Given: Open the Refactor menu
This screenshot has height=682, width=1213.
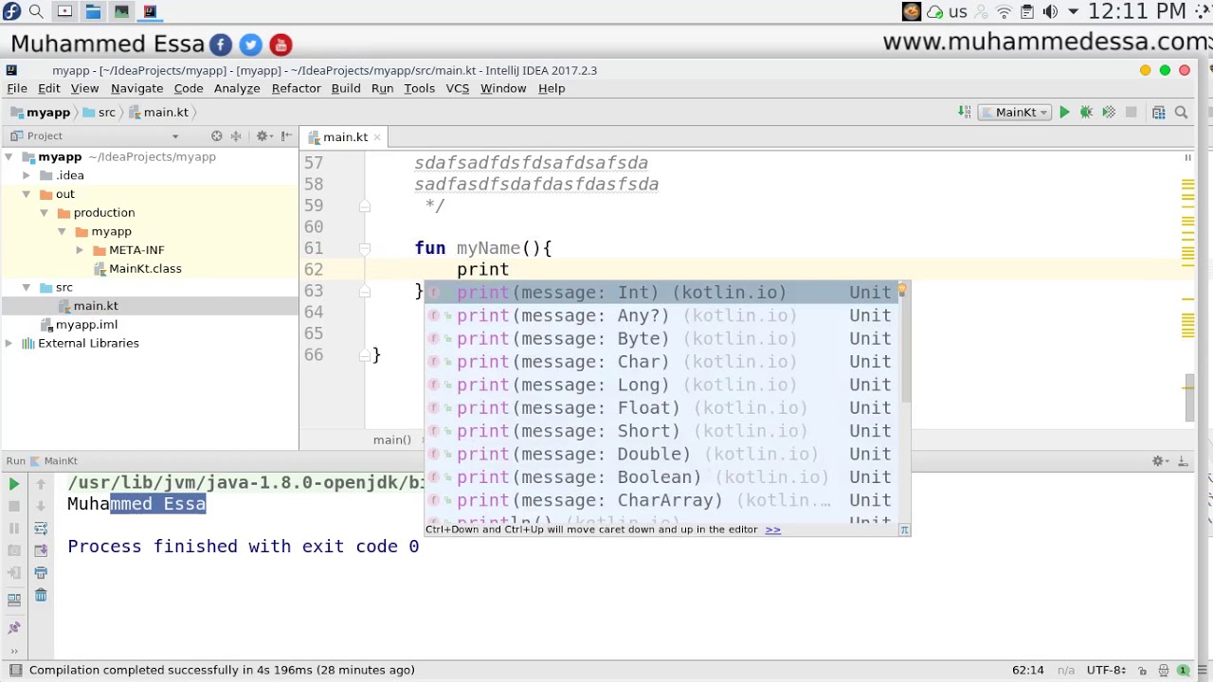Looking at the screenshot, I should pos(296,88).
